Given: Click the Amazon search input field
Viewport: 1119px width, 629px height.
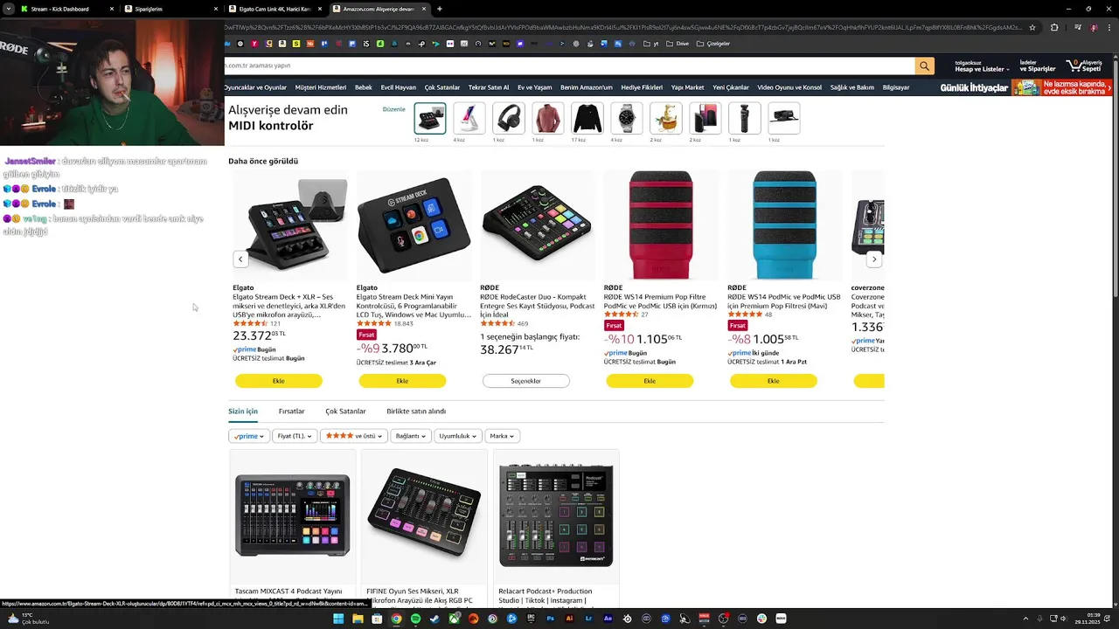Looking at the screenshot, I should pyautogui.click(x=568, y=66).
